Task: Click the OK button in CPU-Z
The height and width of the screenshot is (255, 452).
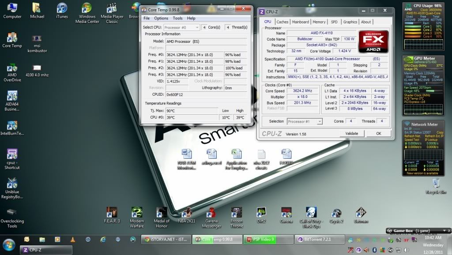Action: [x=378, y=133]
